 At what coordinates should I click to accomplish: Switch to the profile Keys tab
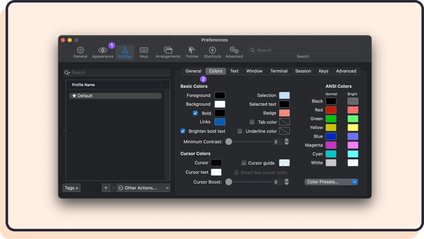[x=323, y=71]
